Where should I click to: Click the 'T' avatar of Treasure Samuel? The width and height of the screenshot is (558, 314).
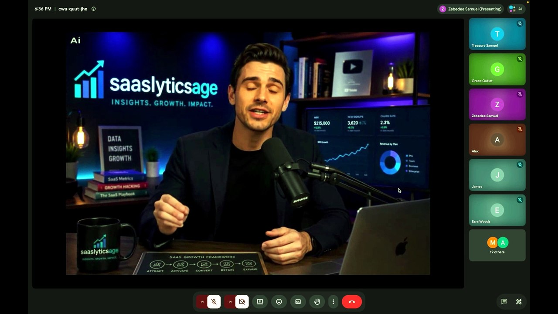pyautogui.click(x=497, y=34)
